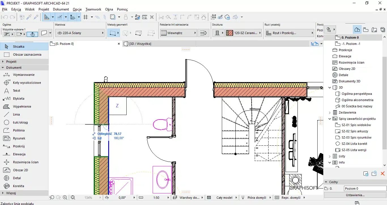
Task: Collapse the Spisy zawartości projektu node
Action: 329,119
